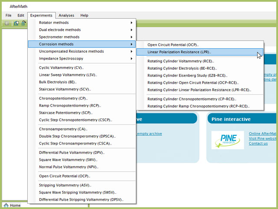
Task: Expand the Uncompensated Resistance methods submenu
Action: tap(82, 51)
